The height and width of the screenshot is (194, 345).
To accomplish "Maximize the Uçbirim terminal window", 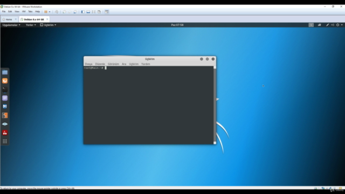I will pyautogui.click(x=207, y=59).
